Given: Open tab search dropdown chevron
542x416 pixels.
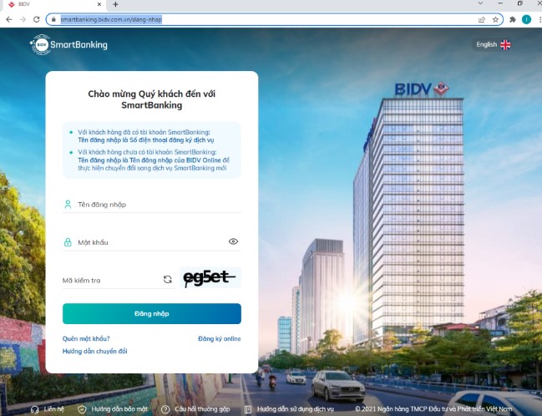Looking at the screenshot, I should [x=480, y=3].
